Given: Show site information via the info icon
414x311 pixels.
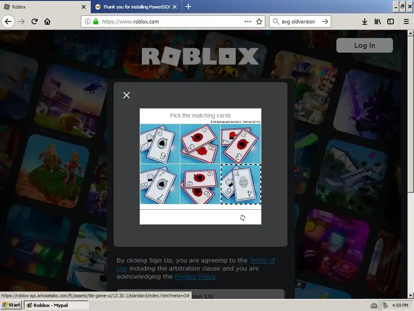Looking at the screenshot, I should tap(88, 21).
